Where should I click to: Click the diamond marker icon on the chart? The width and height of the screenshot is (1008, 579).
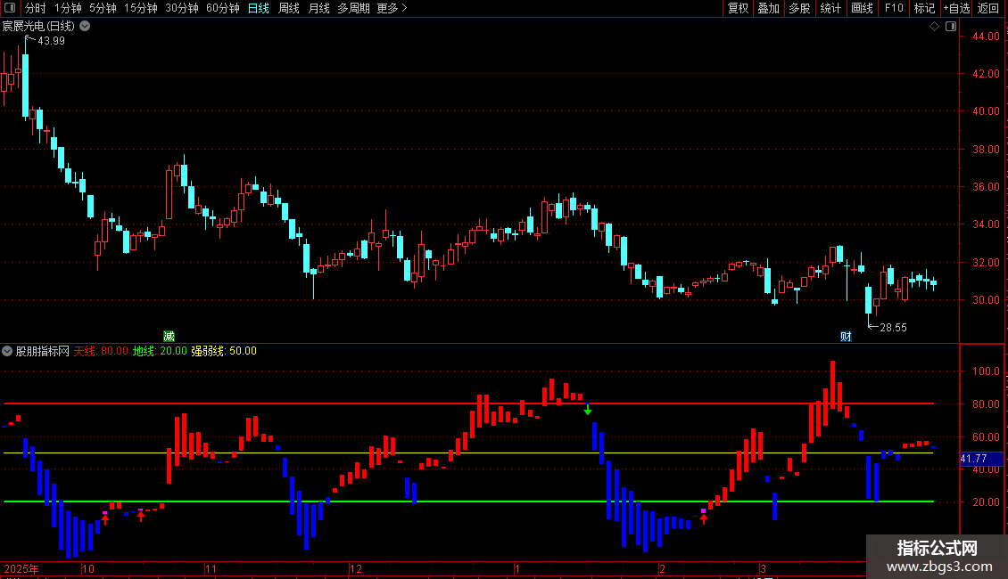click(935, 27)
